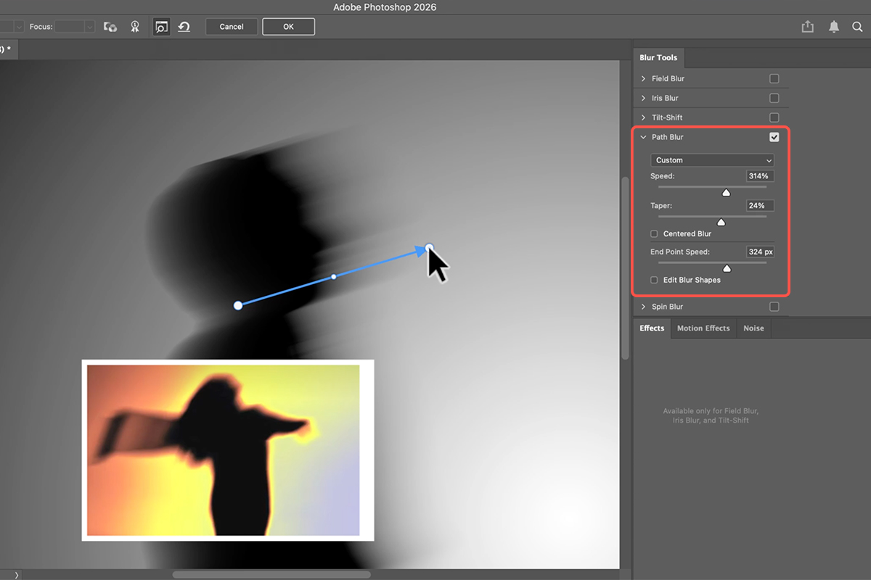Open notifications bell icon
Image resolution: width=871 pixels, height=580 pixels.
(834, 27)
